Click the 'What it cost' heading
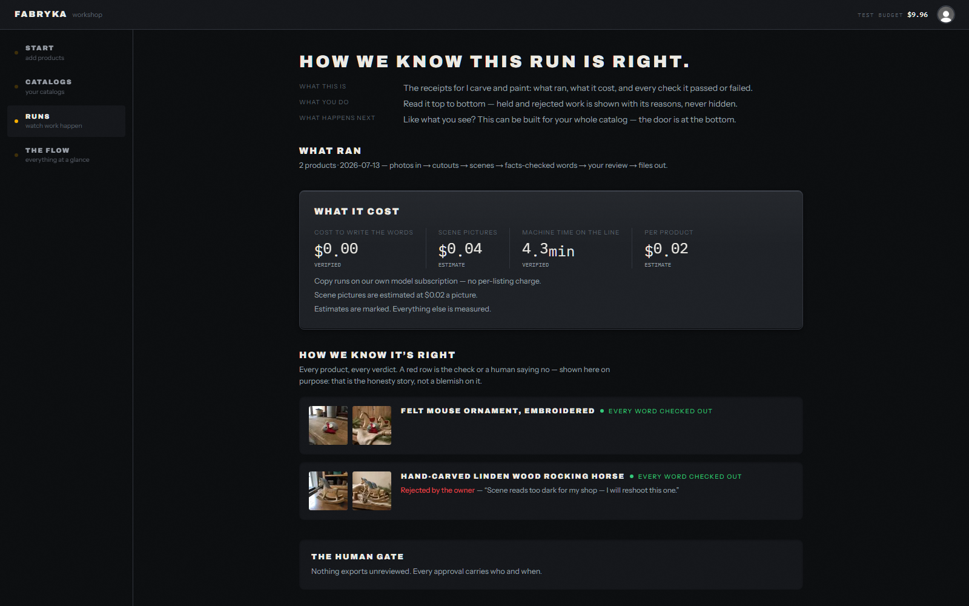969x606 pixels. click(357, 211)
